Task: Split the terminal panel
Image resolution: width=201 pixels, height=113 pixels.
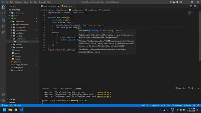Action: [x=189, y=88]
